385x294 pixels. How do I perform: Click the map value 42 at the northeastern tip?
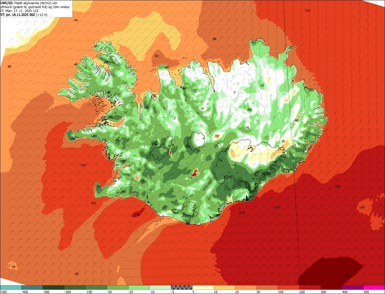[254, 42]
